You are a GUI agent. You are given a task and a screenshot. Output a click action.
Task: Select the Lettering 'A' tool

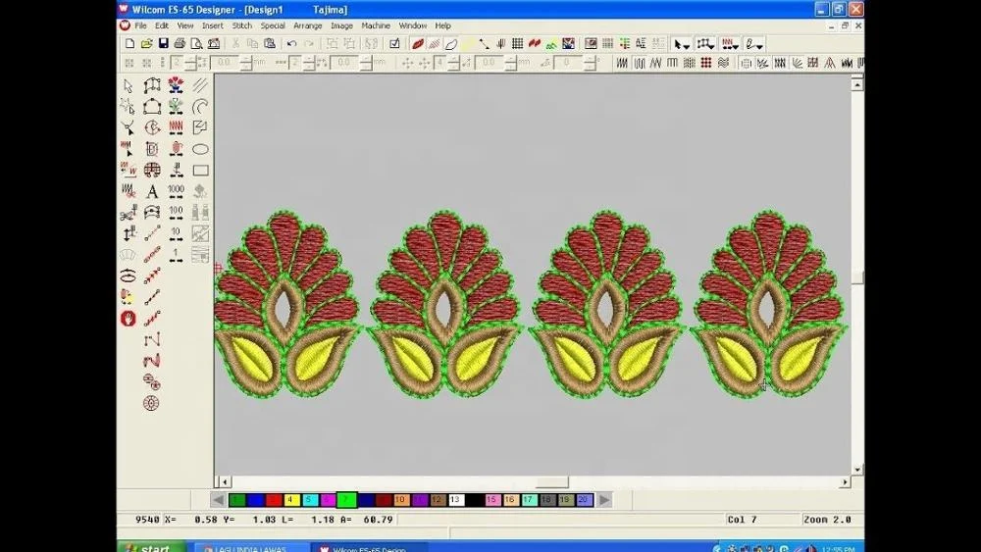152,191
